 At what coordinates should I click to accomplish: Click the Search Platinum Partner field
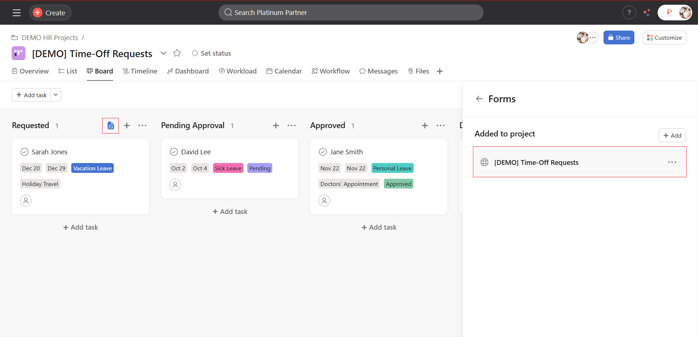(351, 13)
